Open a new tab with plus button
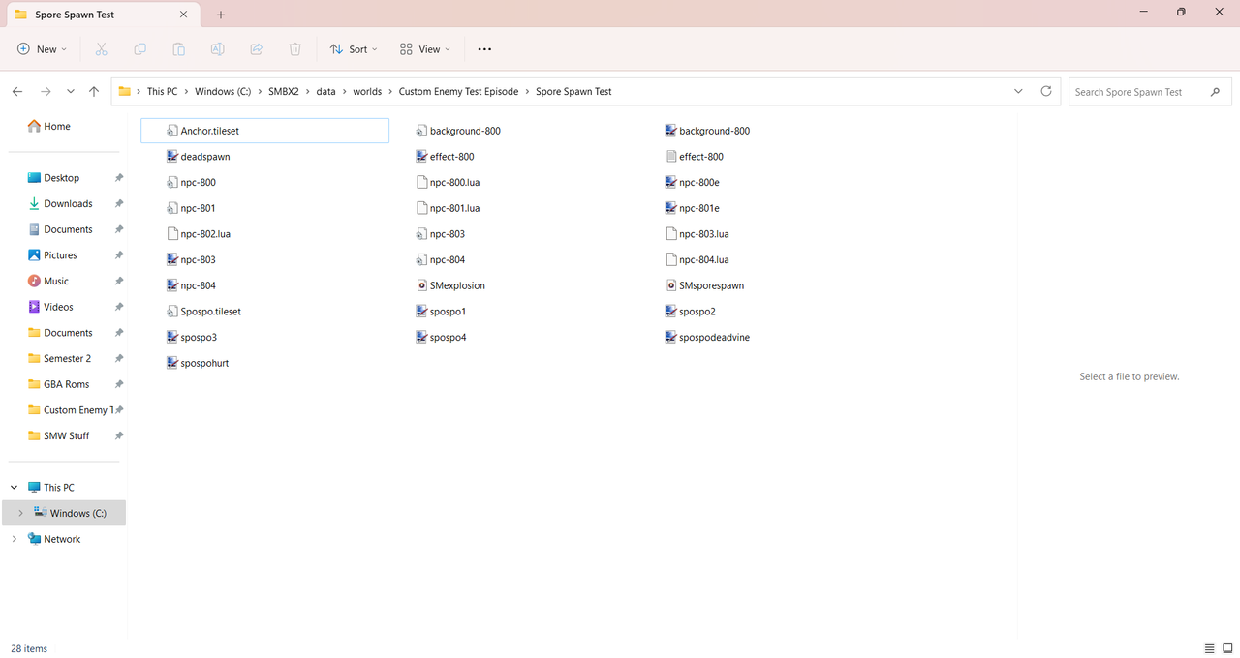Viewport: 1240px width, 658px height. [221, 15]
